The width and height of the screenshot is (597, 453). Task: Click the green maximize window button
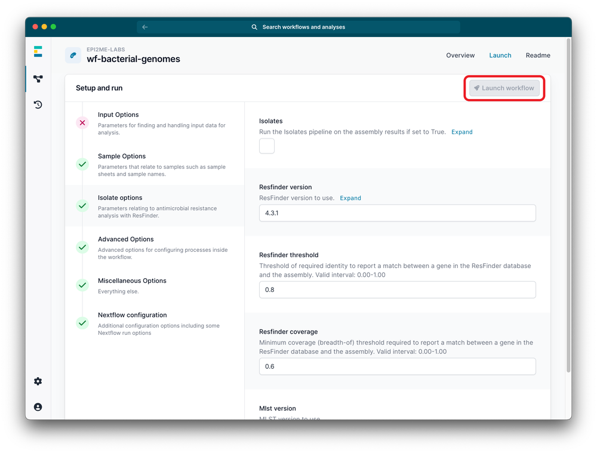[53, 27]
